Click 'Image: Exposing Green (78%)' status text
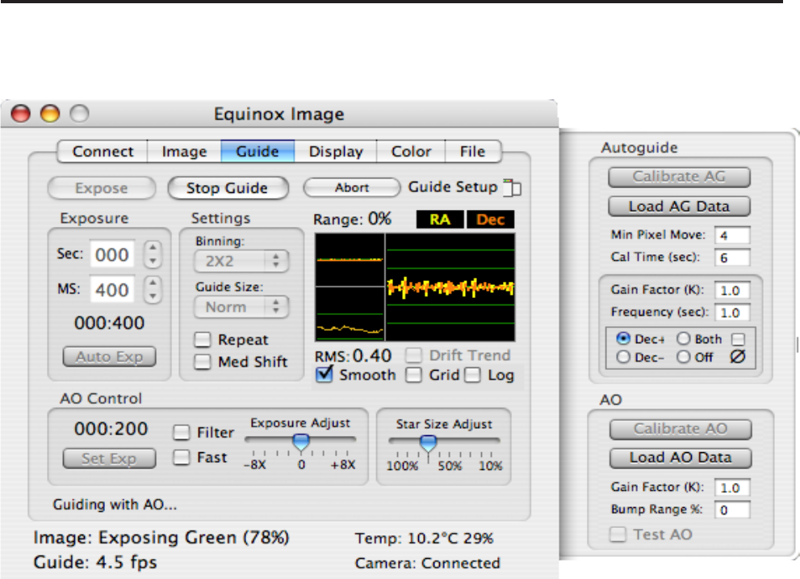800x579 pixels. (x=161, y=538)
